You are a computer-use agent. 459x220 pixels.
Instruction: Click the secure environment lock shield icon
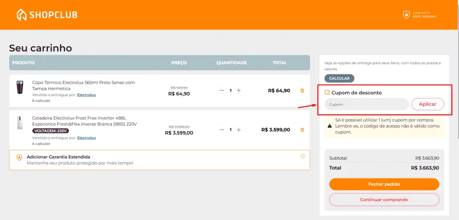click(406, 15)
